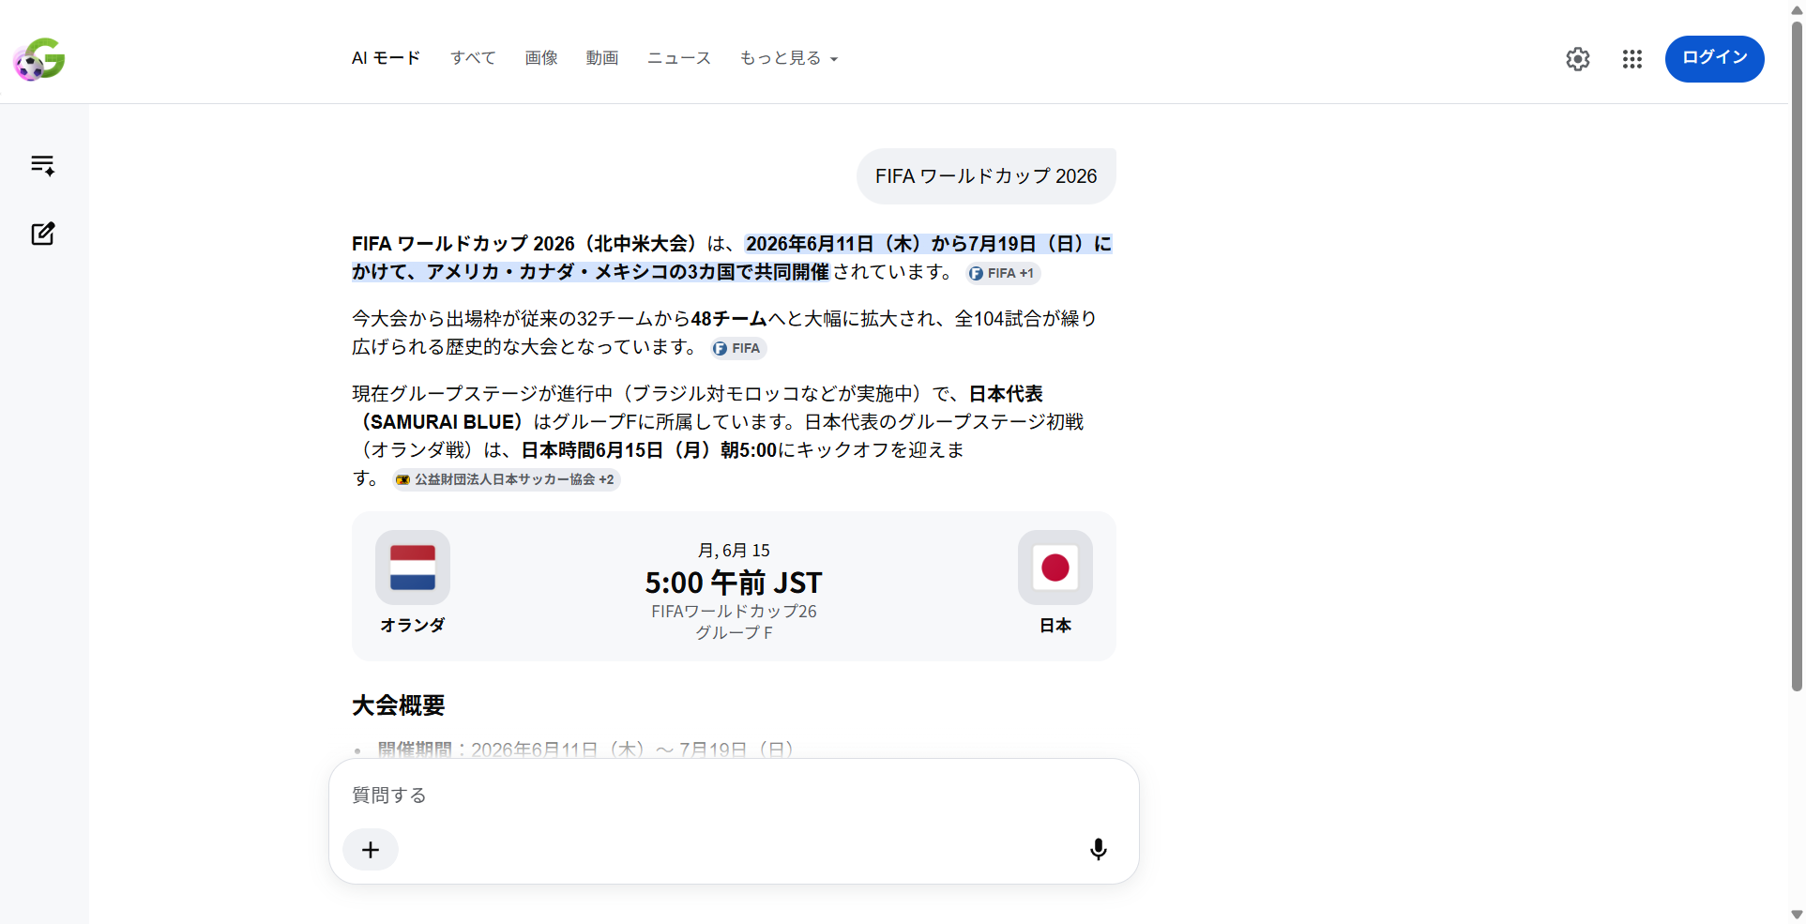Open the Google apps grid icon

tap(1631, 59)
